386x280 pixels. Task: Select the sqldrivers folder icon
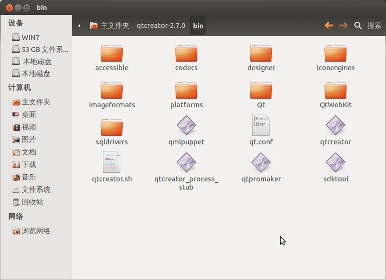coord(112,127)
